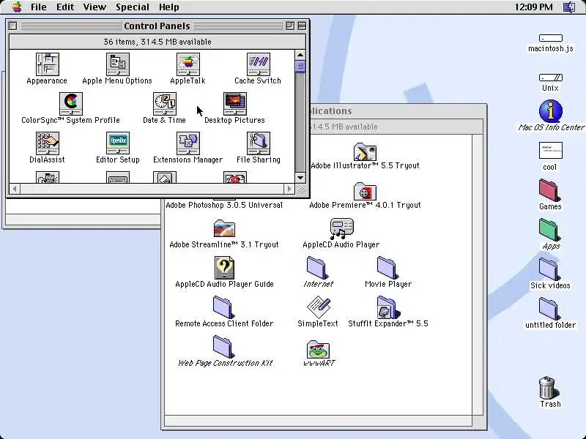Viewport: 586px width, 439px height.
Task: Open the green Apps folder
Action: (x=549, y=230)
